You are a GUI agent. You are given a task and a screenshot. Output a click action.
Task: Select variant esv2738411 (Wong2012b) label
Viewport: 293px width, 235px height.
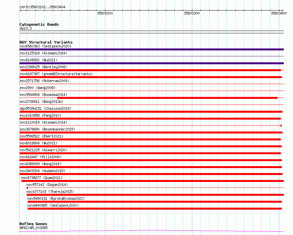pyautogui.click(x=41, y=102)
